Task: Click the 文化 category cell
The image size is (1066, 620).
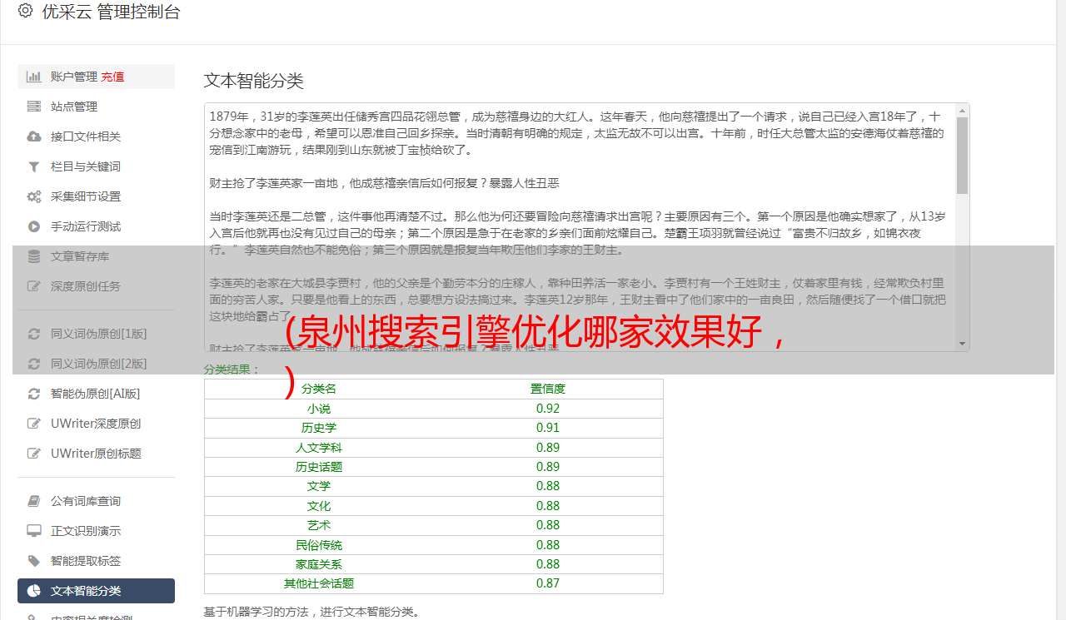Action: pos(319,506)
